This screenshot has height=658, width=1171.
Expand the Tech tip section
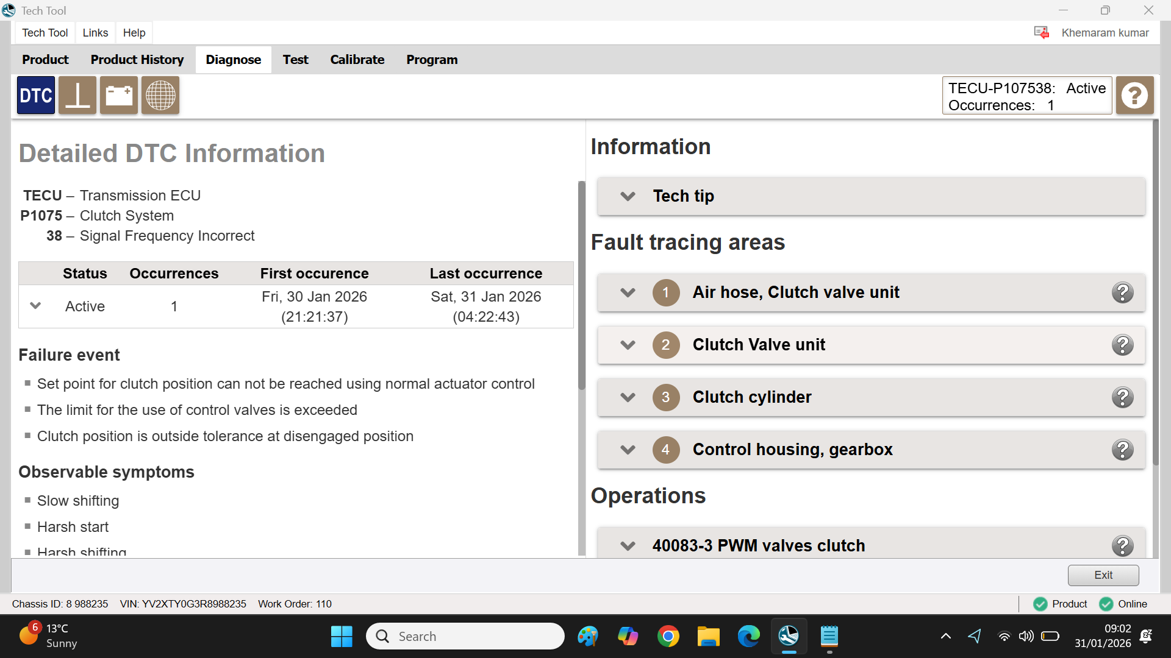coord(628,196)
